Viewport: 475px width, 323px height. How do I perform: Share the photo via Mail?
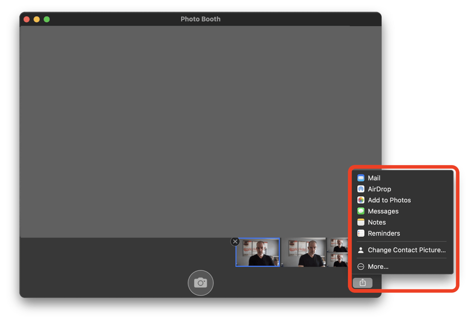402,178
